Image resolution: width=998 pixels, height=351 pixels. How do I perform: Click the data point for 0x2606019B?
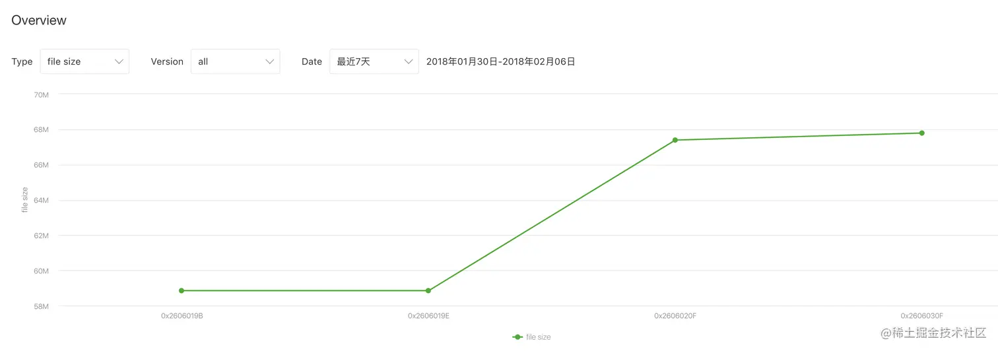182,290
